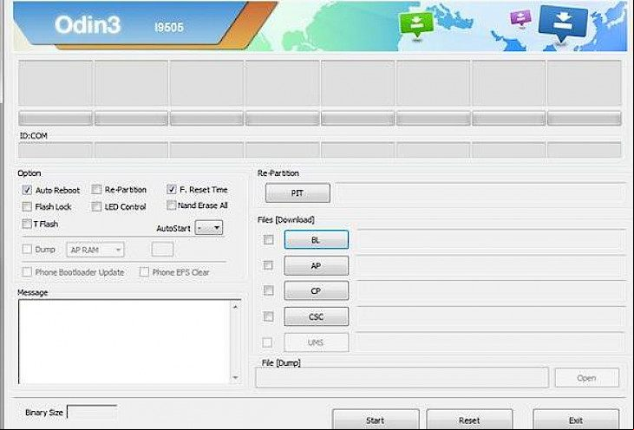Click the Message box scroll down arrow

pyautogui.click(x=235, y=377)
